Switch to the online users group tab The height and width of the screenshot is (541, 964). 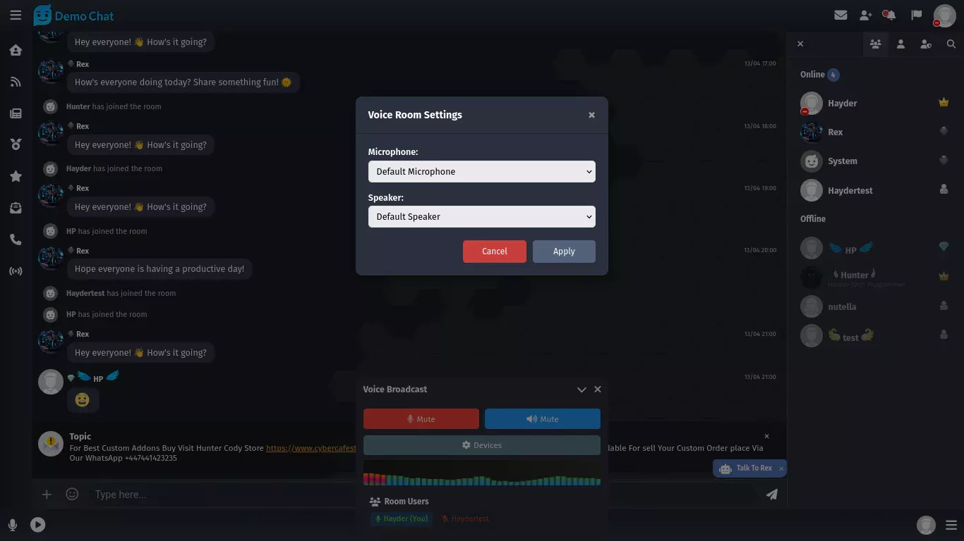[875, 44]
